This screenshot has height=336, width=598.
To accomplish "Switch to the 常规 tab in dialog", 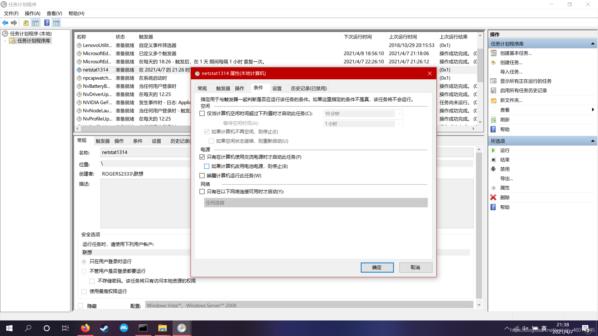I will [202, 88].
